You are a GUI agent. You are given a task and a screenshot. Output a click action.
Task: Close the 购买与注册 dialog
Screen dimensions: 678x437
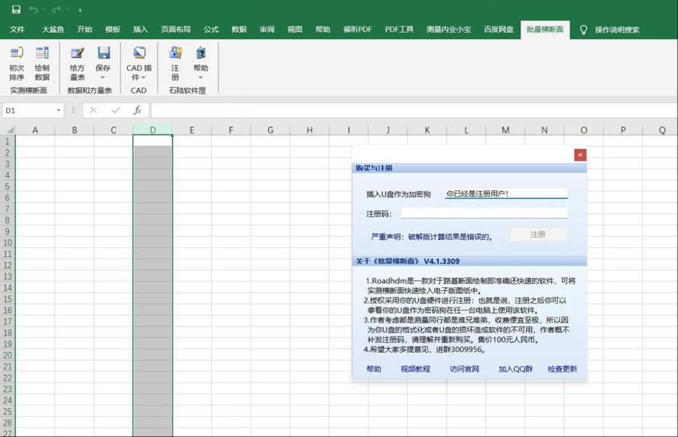580,155
